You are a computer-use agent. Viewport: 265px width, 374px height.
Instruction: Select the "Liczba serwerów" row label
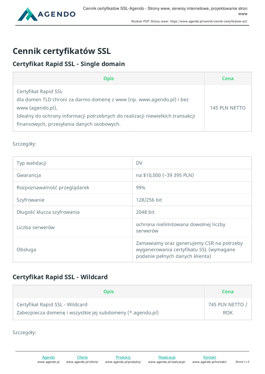36,227
